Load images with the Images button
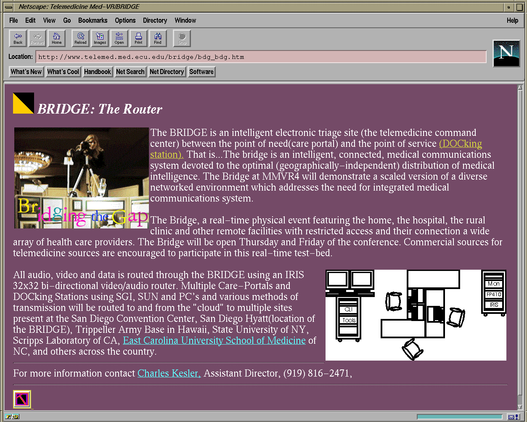This screenshot has height=422, width=527. click(x=100, y=38)
